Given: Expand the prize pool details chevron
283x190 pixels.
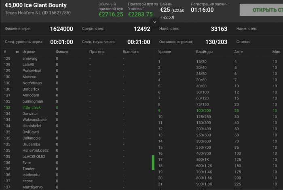Looking at the screenshot, I should pos(155,22).
